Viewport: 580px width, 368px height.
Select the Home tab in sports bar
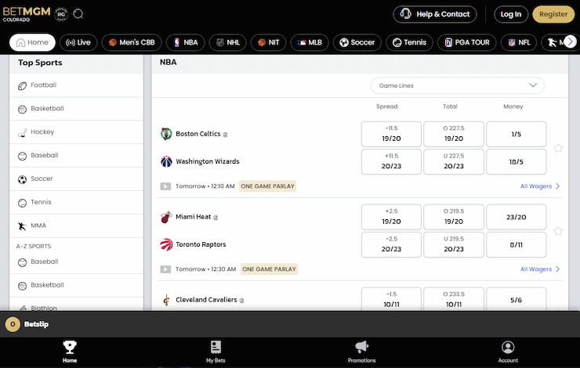33,42
